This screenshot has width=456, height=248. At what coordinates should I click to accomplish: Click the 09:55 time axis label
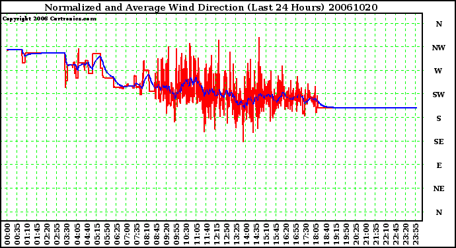[176, 234]
